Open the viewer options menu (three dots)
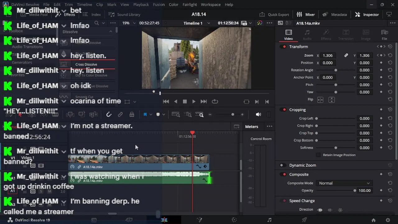The height and width of the screenshot is (224, 398). click(270, 23)
